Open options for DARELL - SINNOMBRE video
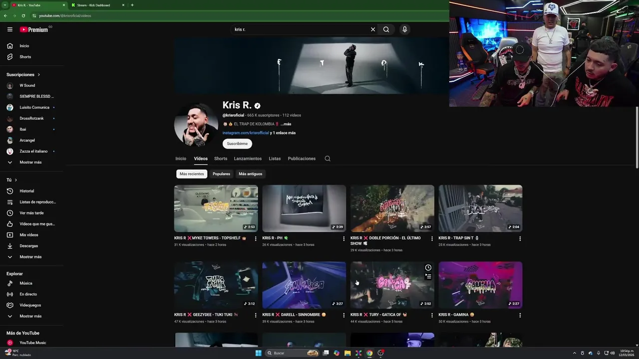This screenshot has width=639, height=359. (x=343, y=315)
